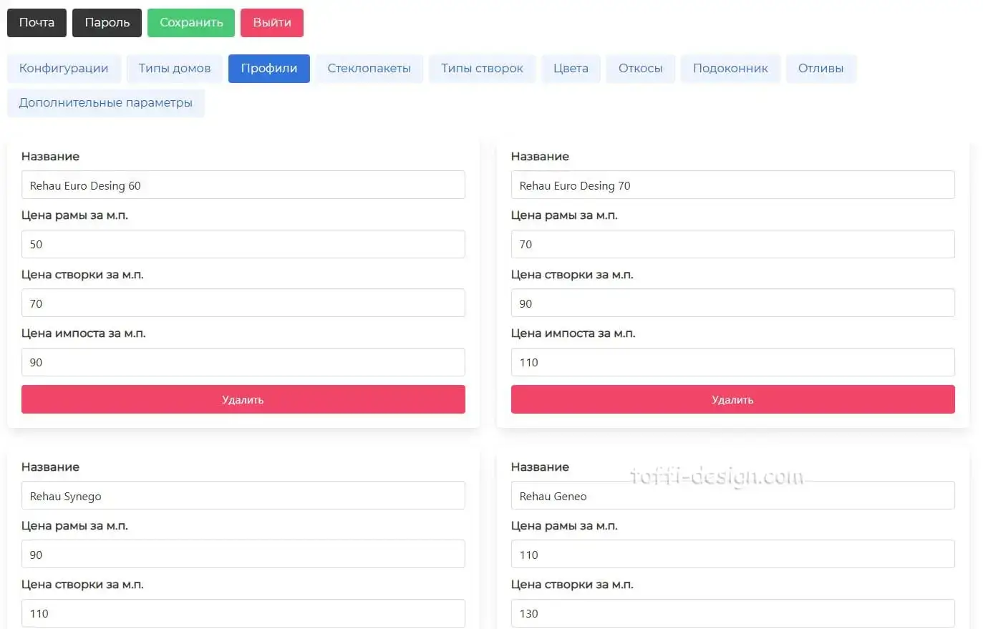Click the Пароль button
Screen dimensions: 983x629
click(x=107, y=22)
